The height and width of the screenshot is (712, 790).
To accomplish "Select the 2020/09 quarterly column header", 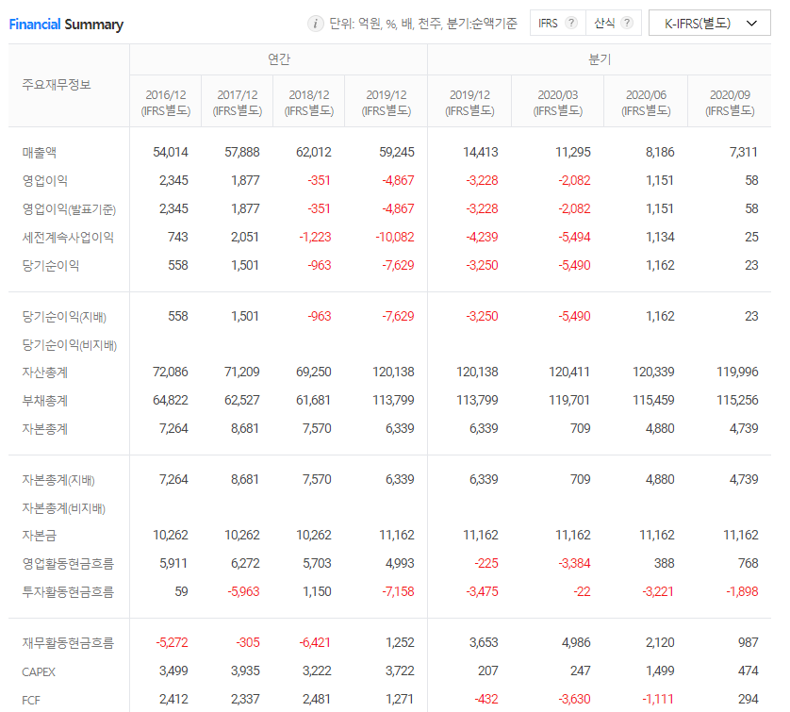I will coord(730,102).
